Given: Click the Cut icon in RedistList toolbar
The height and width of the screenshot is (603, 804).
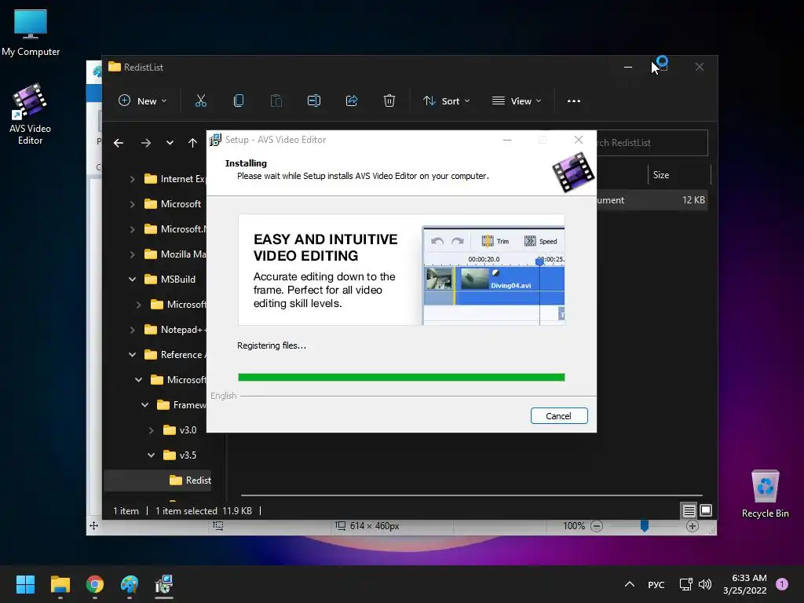Looking at the screenshot, I should coord(200,101).
